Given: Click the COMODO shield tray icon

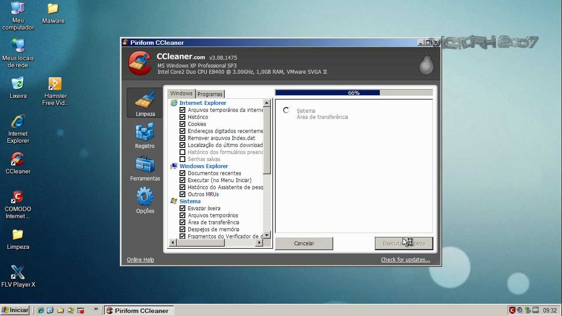Looking at the screenshot, I should (x=512, y=310).
